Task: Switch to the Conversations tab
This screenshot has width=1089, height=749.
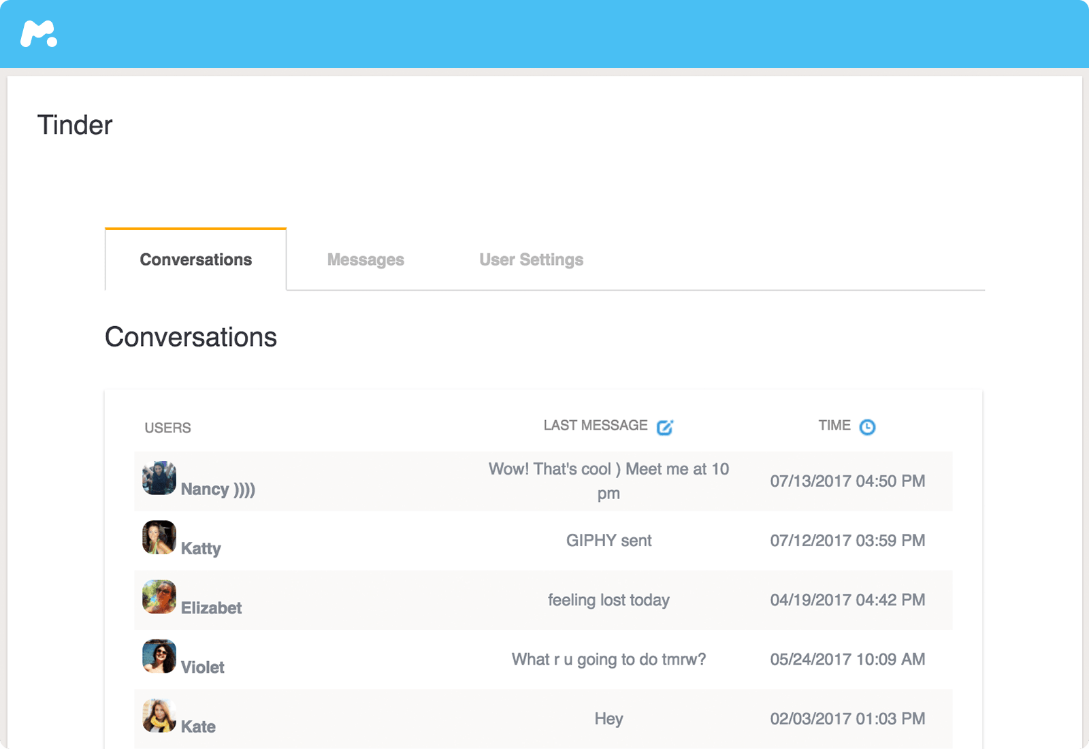Action: [x=196, y=259]
